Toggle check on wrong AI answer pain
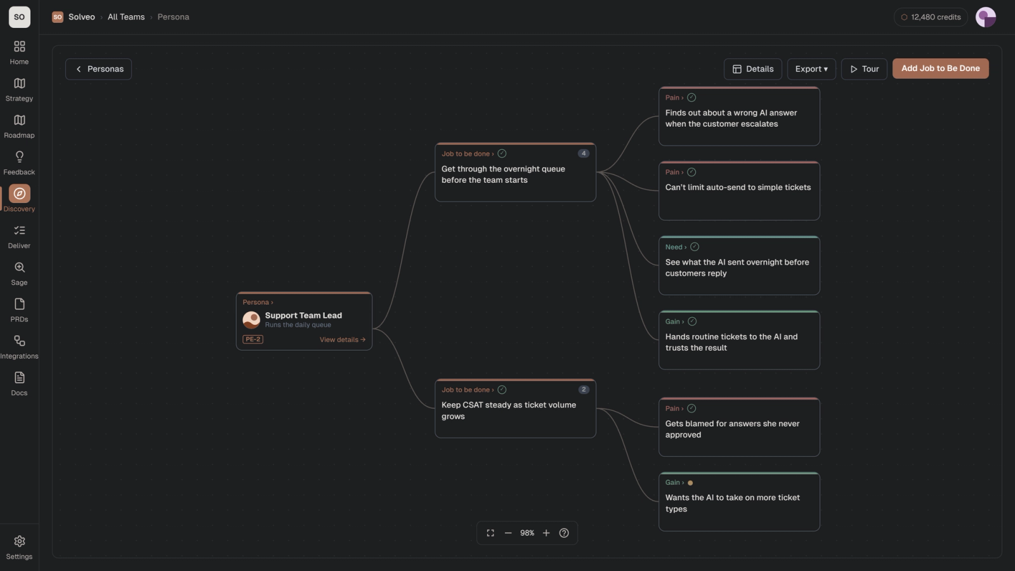Image resolution: width=1015 pixels, height=571 pixels. pos(691,98)
